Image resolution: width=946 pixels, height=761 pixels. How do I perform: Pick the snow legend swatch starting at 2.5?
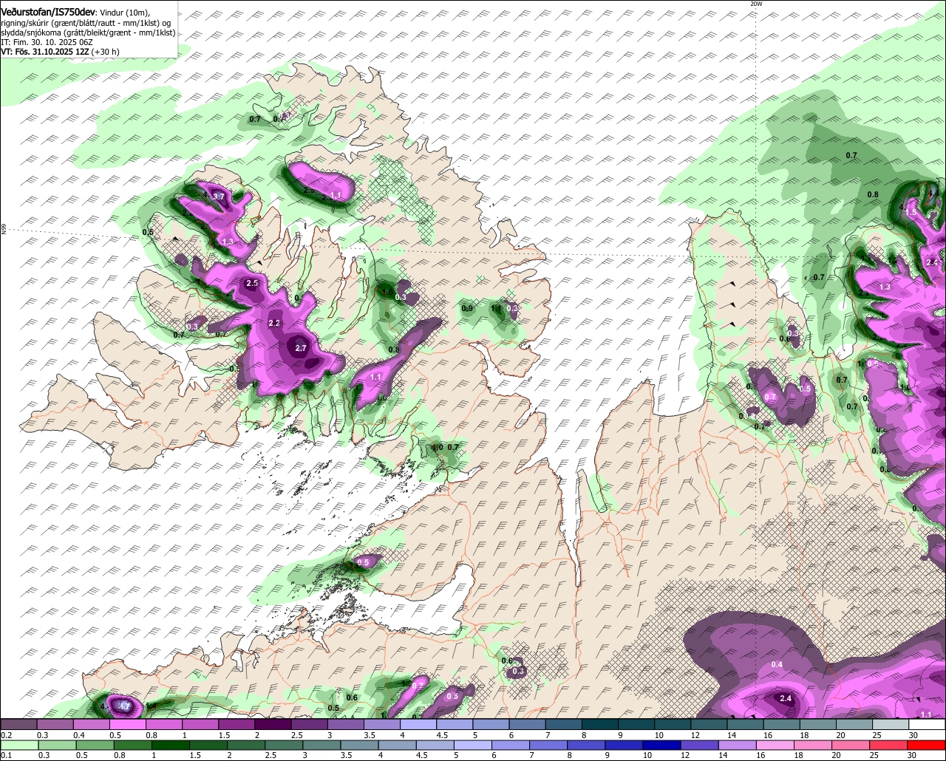pyautogui.click(x=309, y=725)
